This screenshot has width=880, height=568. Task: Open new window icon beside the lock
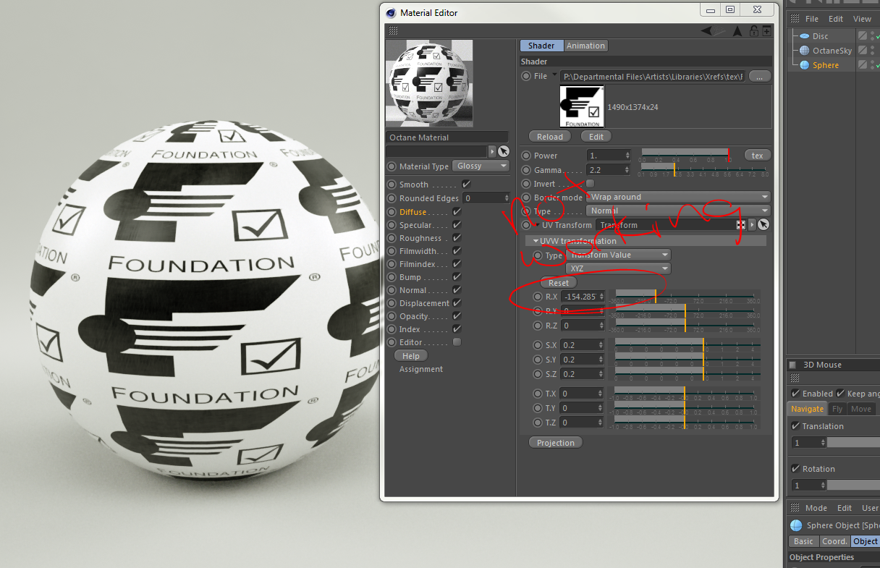(x=766, y=30)
